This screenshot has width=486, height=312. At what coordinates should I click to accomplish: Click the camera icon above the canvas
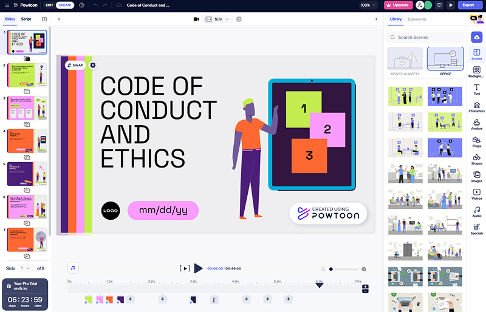[x=196, y=19]
